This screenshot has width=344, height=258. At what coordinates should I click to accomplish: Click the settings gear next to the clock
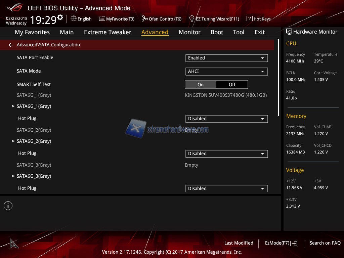pyautogui.click(x=60, y=17)
